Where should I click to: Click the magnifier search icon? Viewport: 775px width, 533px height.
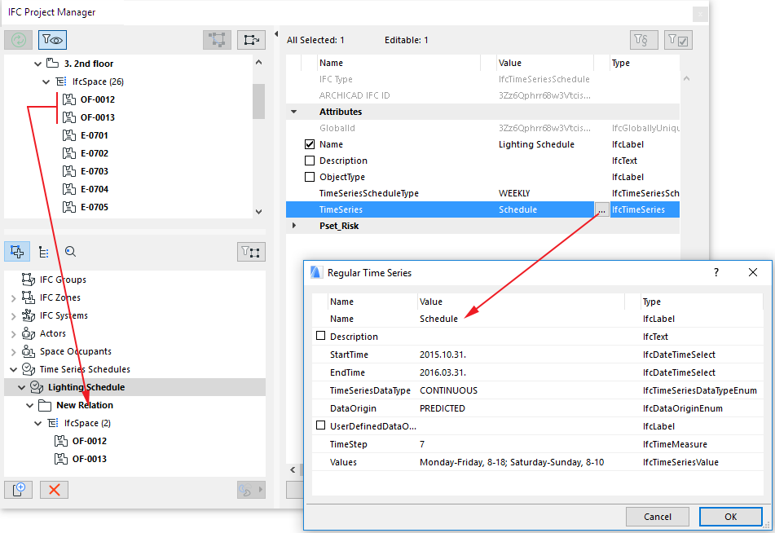pyautogui.click(x=71, y=252)
